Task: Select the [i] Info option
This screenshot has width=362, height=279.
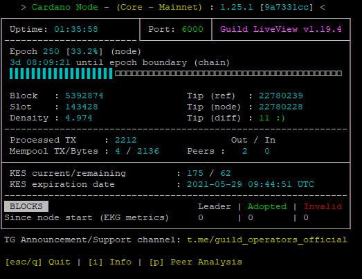Action: point(110,262)
